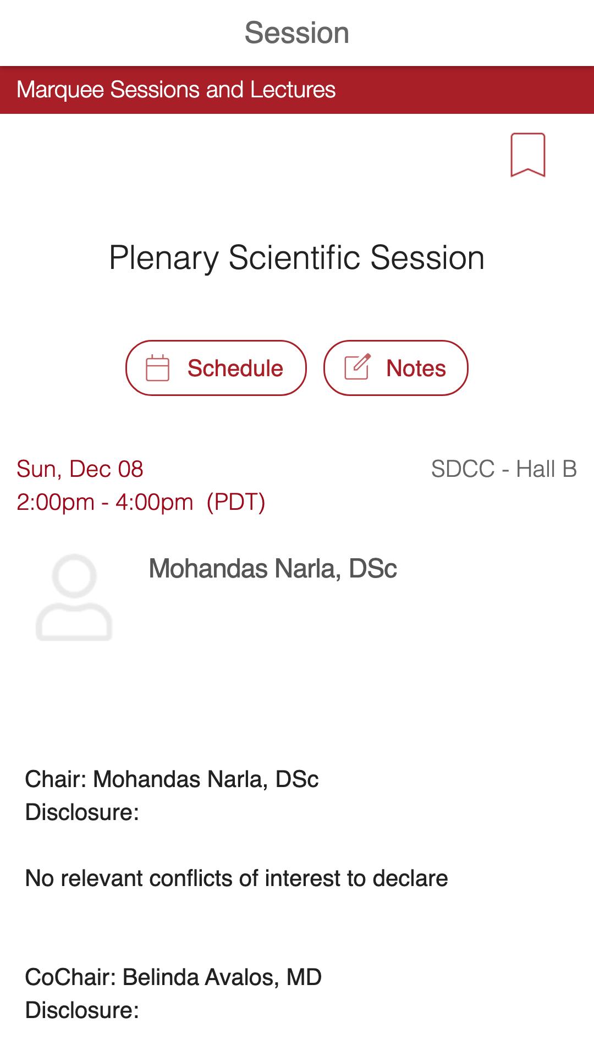Click the no relevant conflicts of interest text

point(237,878)
